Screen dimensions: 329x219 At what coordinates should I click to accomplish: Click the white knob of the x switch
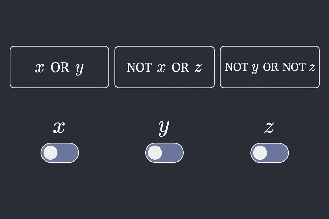(50, 153)
